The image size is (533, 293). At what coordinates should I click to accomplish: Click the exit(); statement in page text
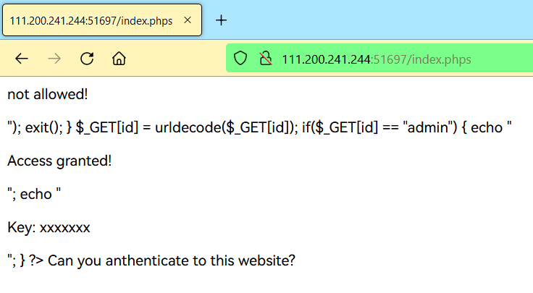[44, 127]
